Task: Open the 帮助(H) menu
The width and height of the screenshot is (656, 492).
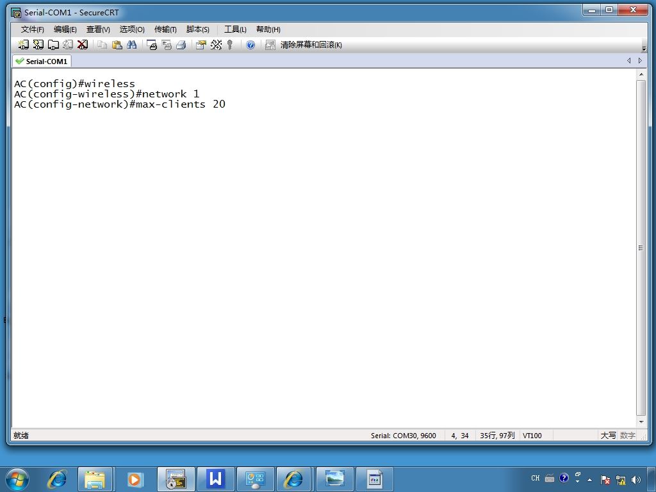Action: pos(268,29)
